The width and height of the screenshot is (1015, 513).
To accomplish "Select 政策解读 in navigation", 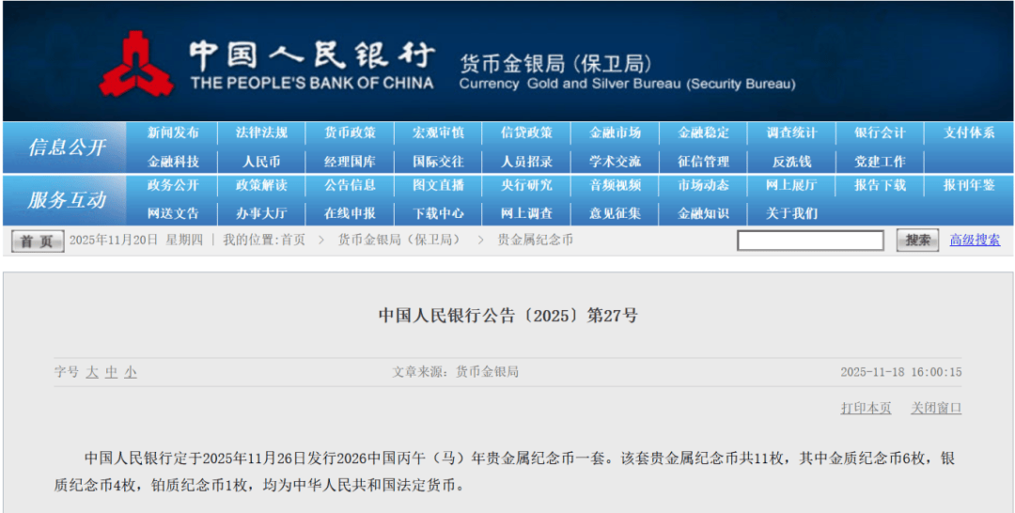I will pyautogui.click(x=261, y=186).
